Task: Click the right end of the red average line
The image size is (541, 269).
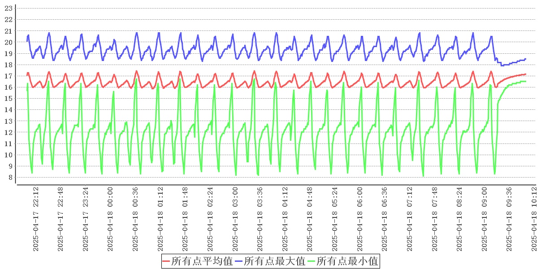Action: tap(525, 74)
